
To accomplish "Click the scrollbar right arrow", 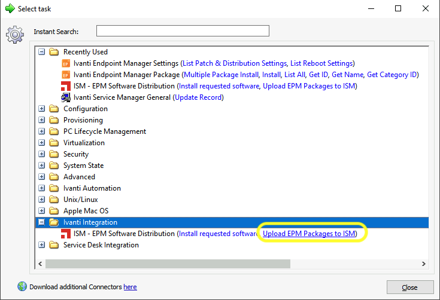I will click(x=423, y=264).
